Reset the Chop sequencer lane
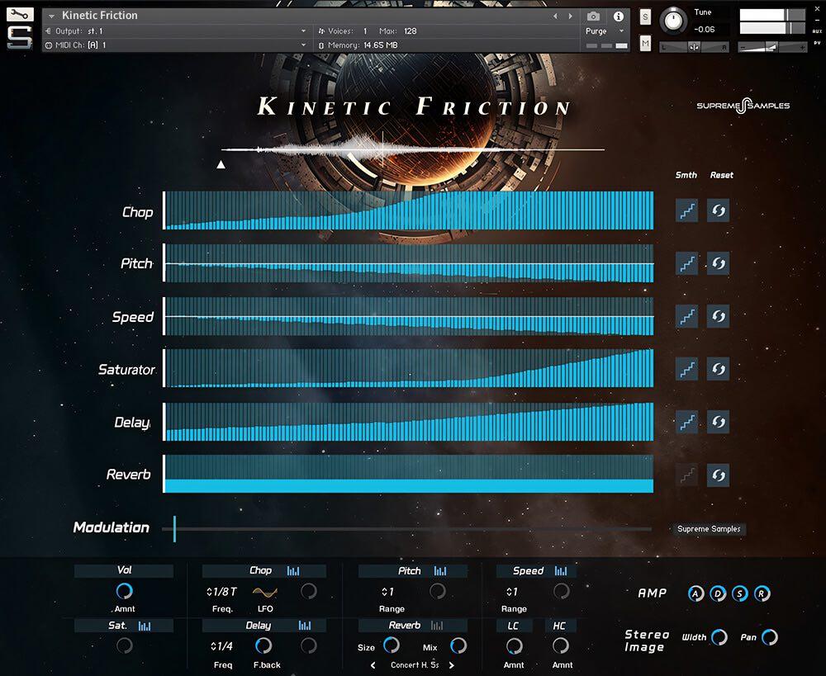The width and height of the screenshot is (826, 676). (718, 210)
